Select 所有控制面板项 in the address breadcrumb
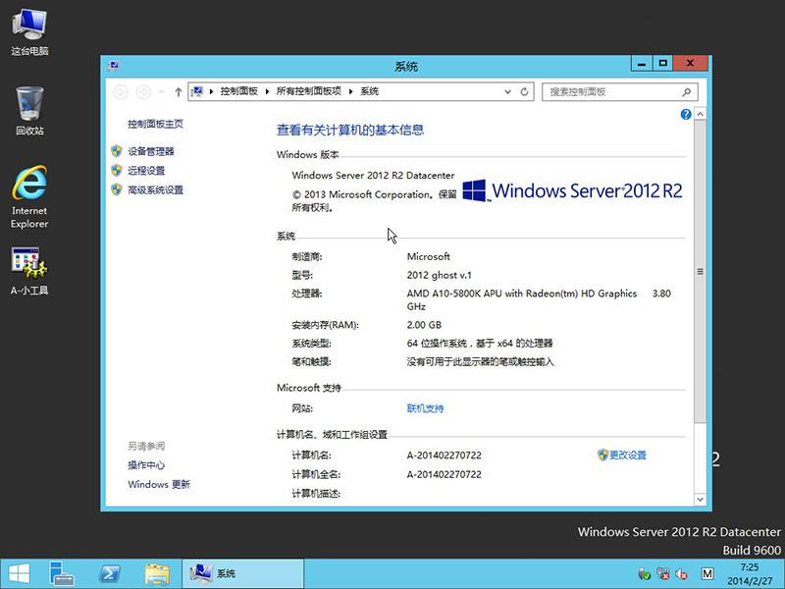Screen dimensions: 785x589 [308, 91]
